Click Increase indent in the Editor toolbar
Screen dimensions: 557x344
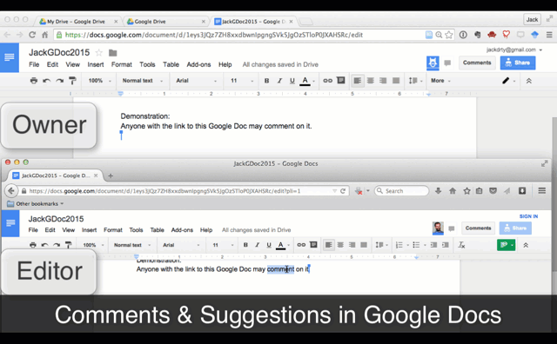pyautogui.click(x=446, y=245)
